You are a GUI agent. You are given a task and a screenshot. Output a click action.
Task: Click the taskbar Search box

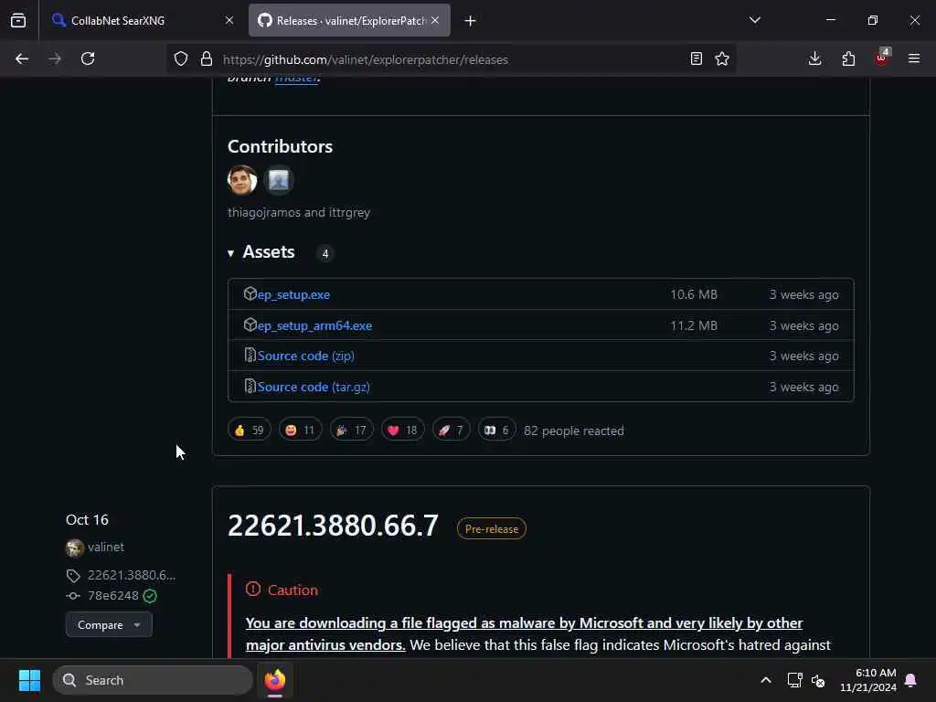point(154,680)
